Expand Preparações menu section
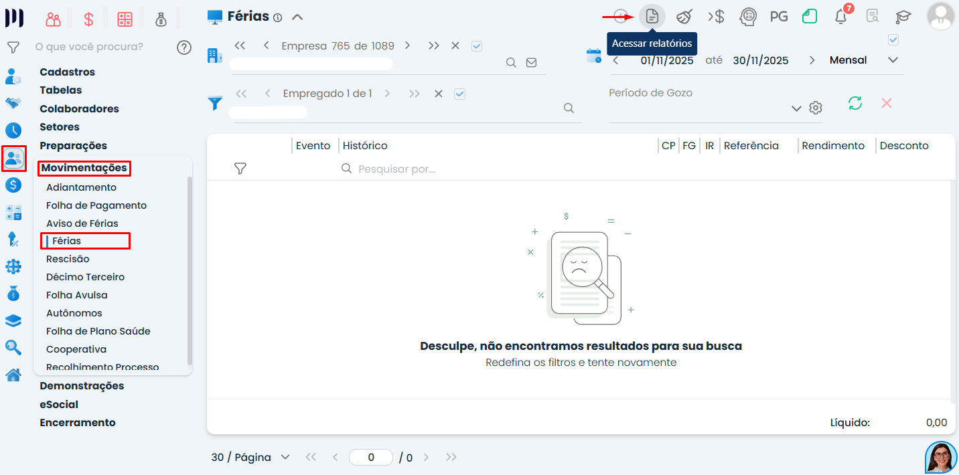The image size is (959, 475). [x=73, y=146]
